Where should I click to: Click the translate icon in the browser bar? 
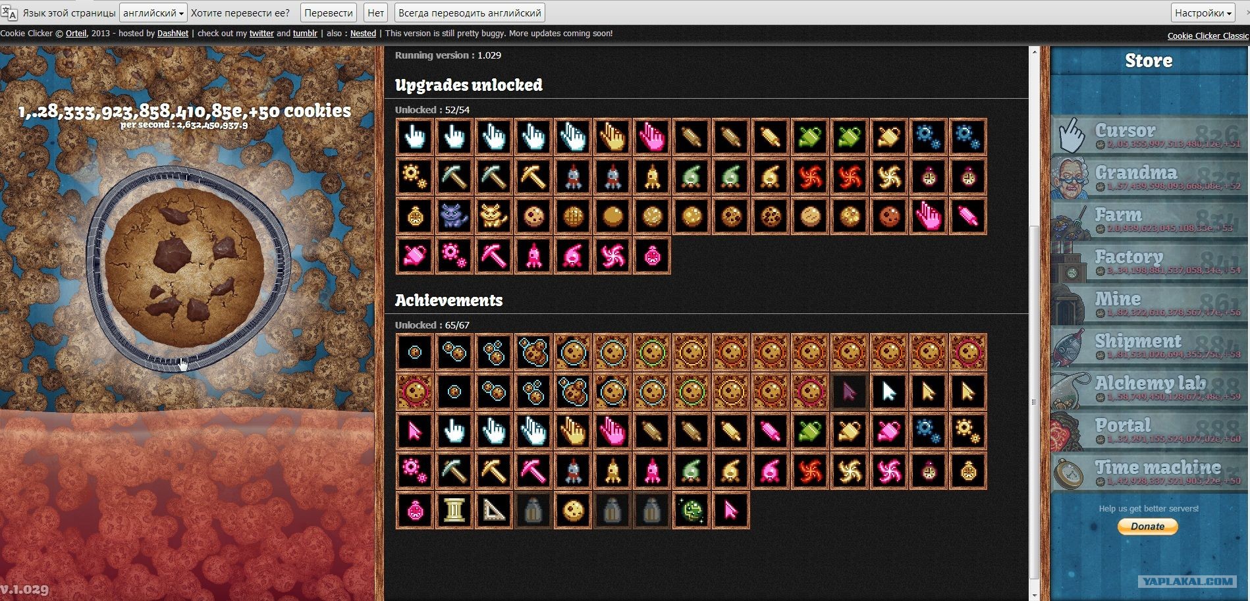click(10, 13)
